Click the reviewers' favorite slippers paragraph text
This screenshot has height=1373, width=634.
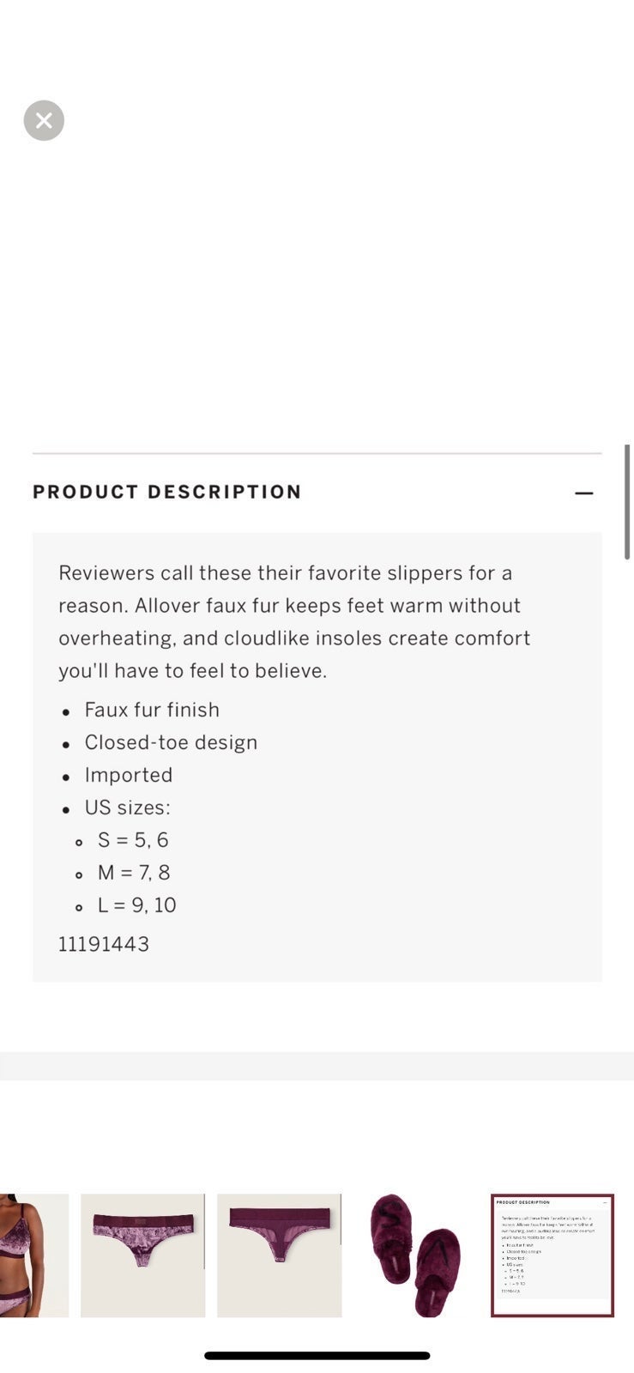pyautogui.click(x=294, y=621)
